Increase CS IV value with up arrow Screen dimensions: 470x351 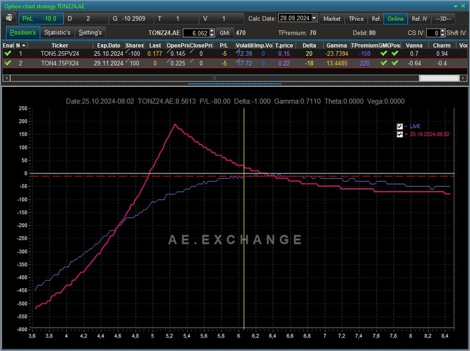pyautogui.click(x=443, y=31)
